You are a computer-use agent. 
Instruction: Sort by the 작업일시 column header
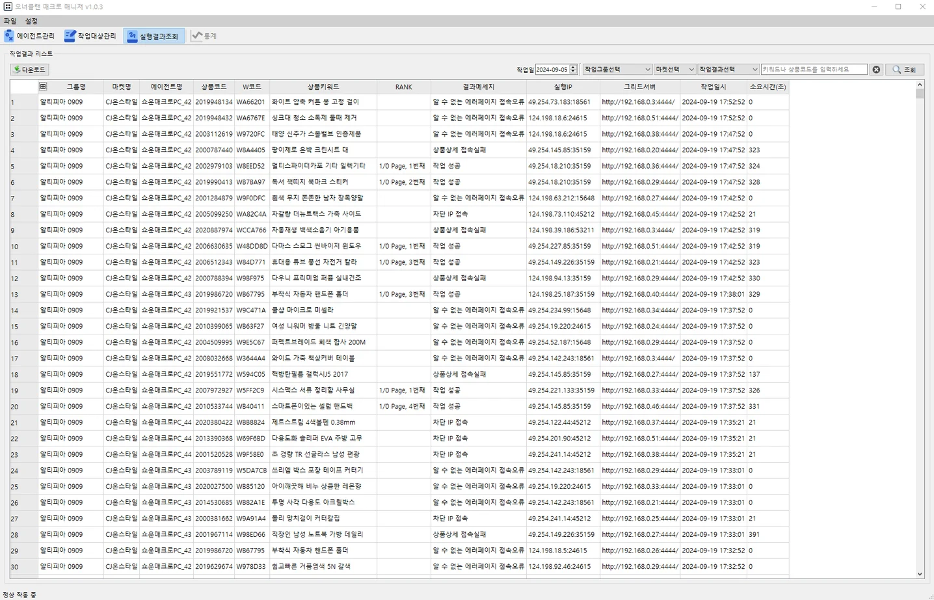[x=713, y=87]
